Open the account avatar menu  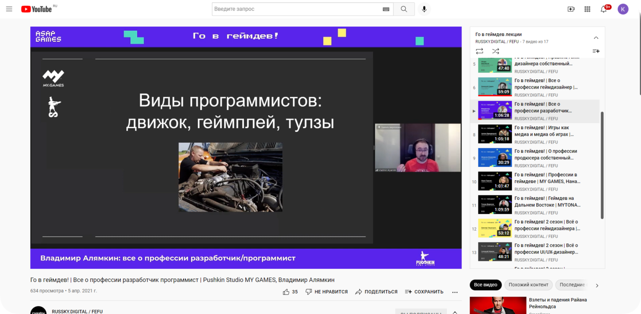click(623, 9)
